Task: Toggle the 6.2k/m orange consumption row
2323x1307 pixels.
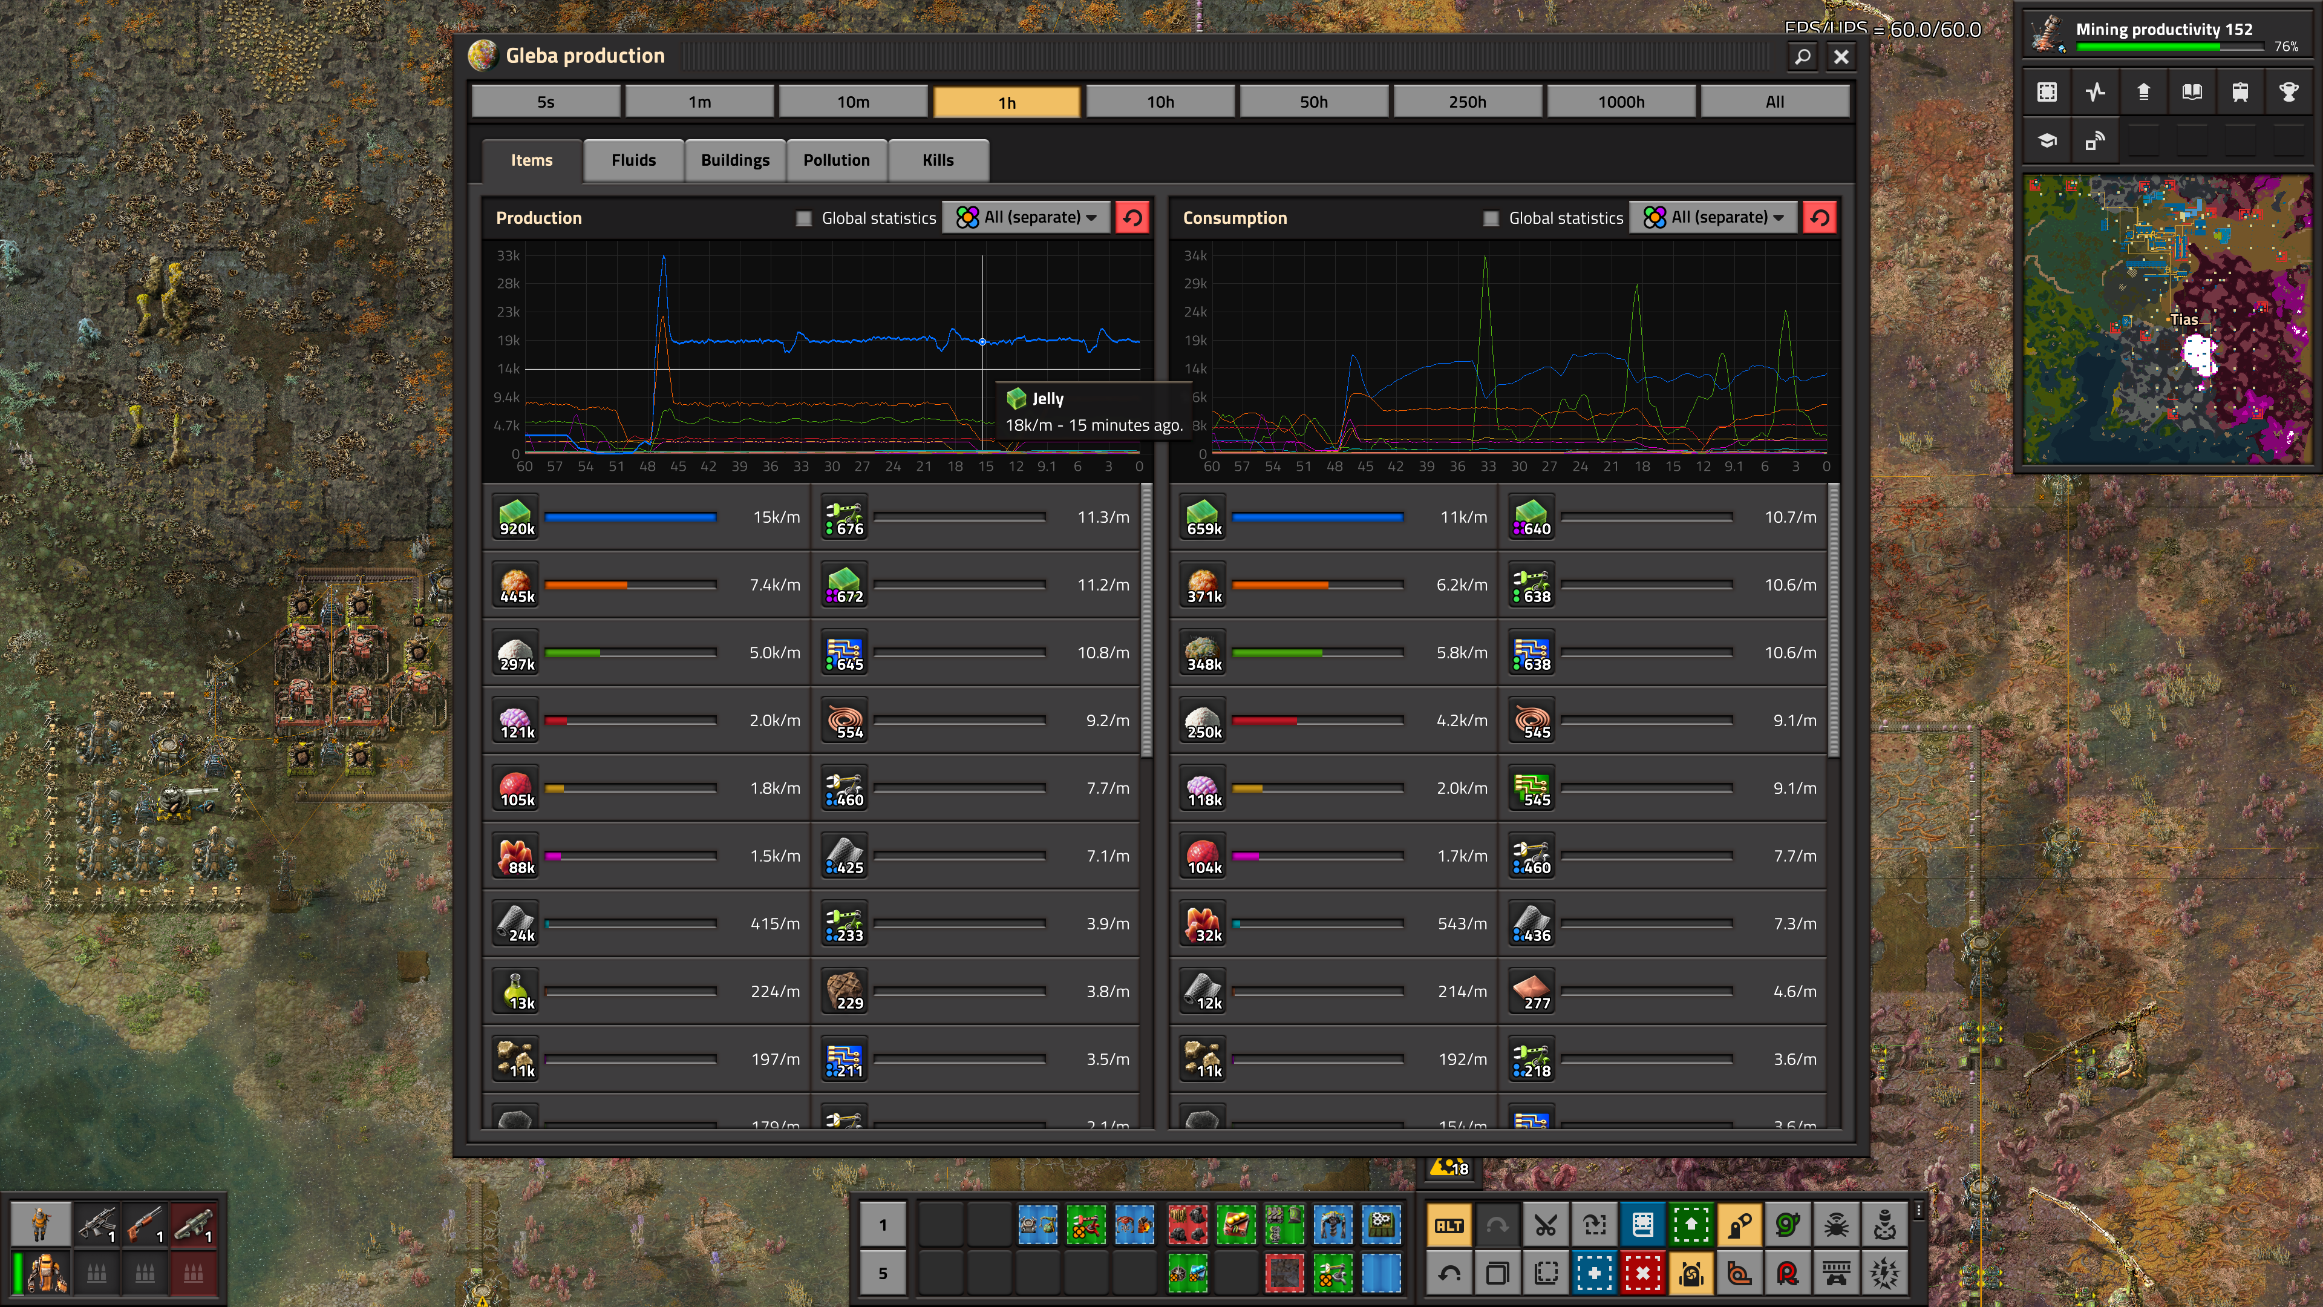Action: (1334, 585)
